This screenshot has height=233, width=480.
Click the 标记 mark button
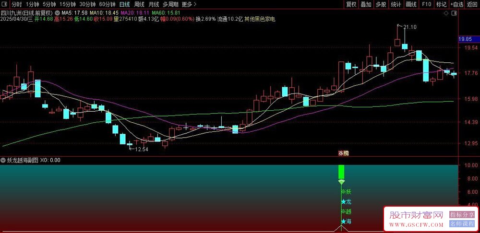(441, 4)
